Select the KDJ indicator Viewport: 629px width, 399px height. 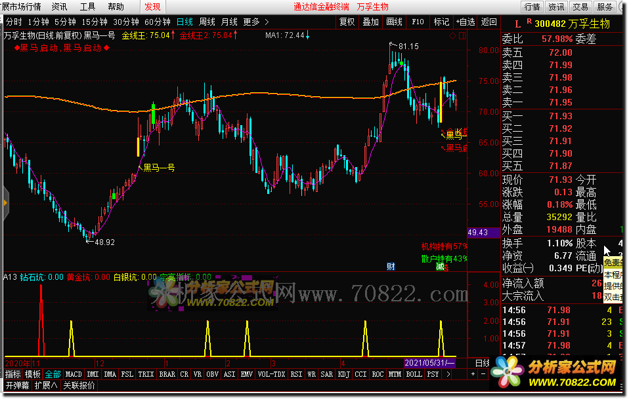coord(344,374)
